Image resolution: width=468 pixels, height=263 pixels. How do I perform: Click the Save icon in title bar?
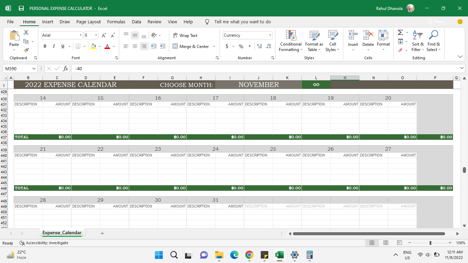click(x=21, y=8)
